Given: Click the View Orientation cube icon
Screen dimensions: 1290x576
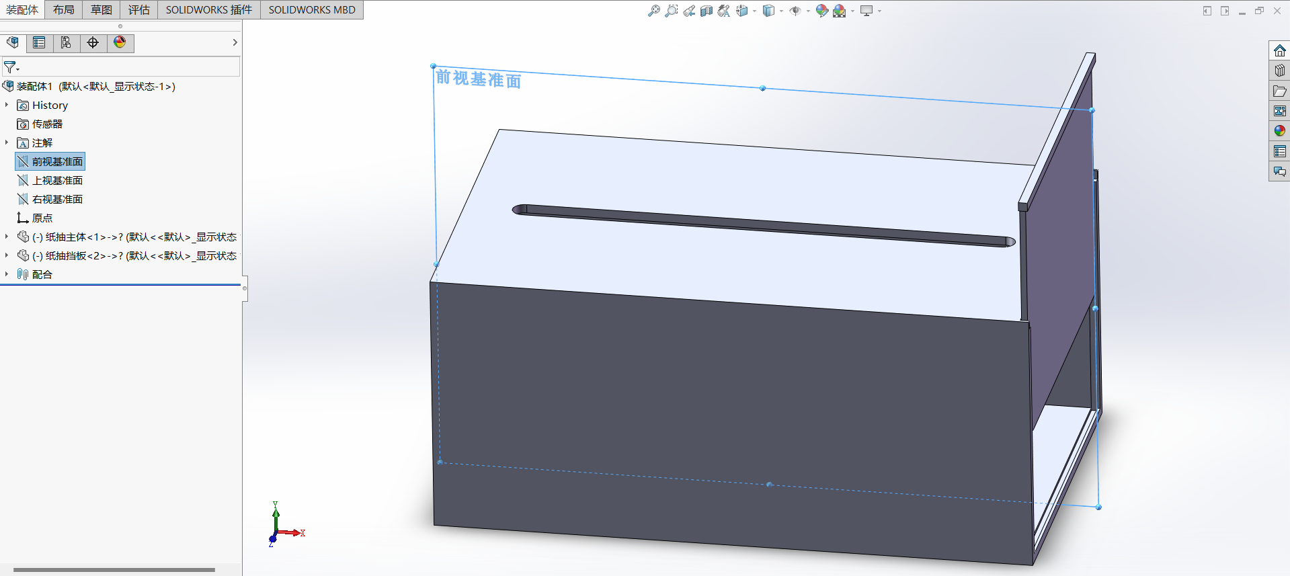Looking at the screenshot, I should coord(742,11).
